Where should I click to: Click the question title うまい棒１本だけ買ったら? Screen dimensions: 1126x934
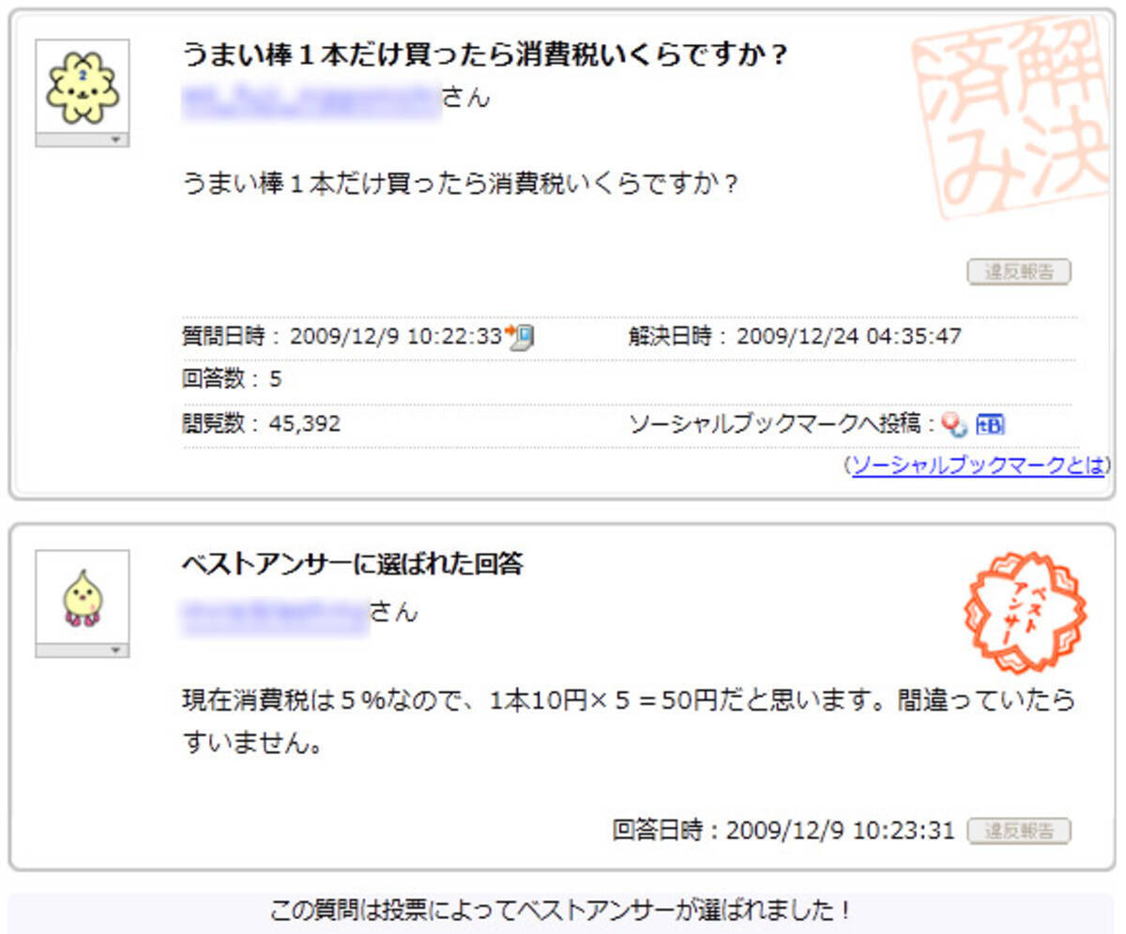click(x=484, y=55)
